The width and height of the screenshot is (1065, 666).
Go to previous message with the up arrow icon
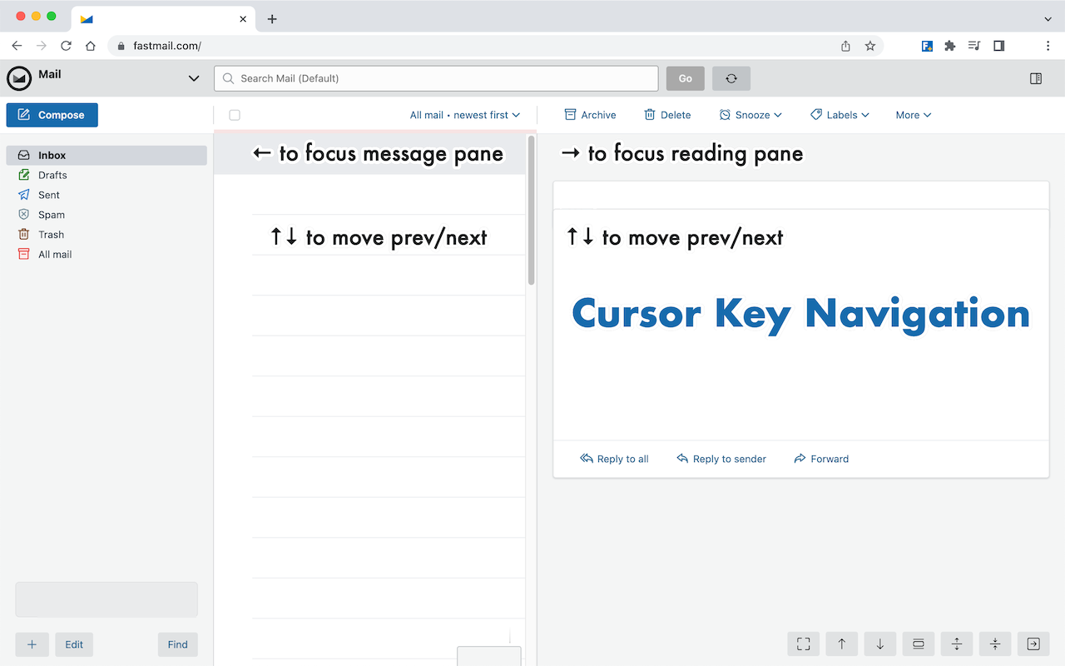point(841,644)
